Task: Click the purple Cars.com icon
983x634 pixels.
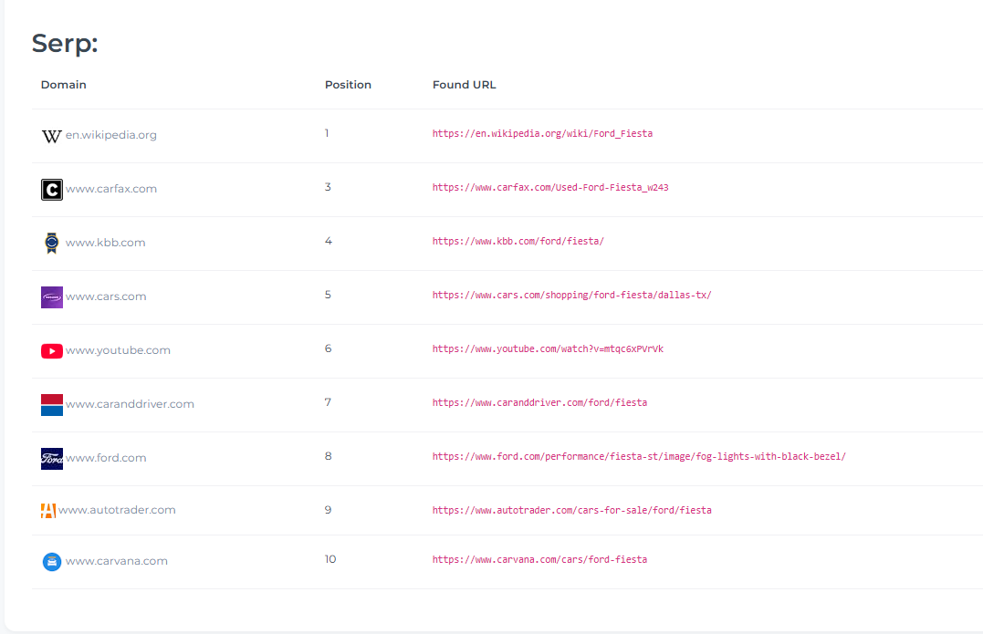Action: pyautogui.click(x=51, y=296)
